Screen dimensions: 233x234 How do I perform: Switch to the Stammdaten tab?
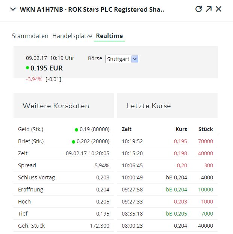pyautogui.click(x=30, y=36)
